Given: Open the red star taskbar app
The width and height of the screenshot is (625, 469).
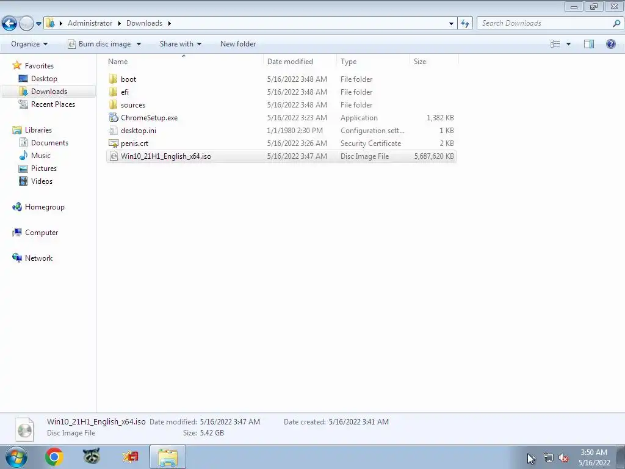Looking at the screenshot, I should pyautogui.click(x=130, y=457).
